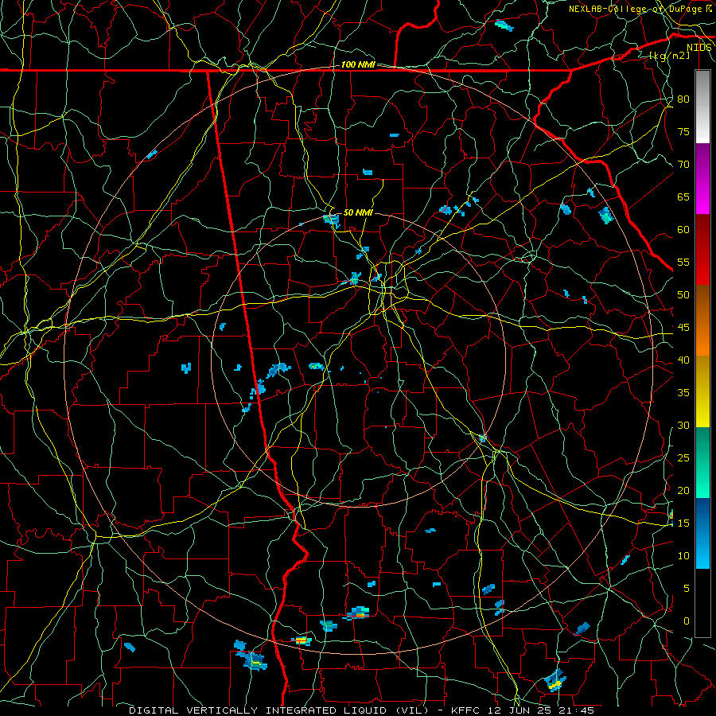Select the blue segment of the VIL color bar
716x716 pixels.
(702, 533)
